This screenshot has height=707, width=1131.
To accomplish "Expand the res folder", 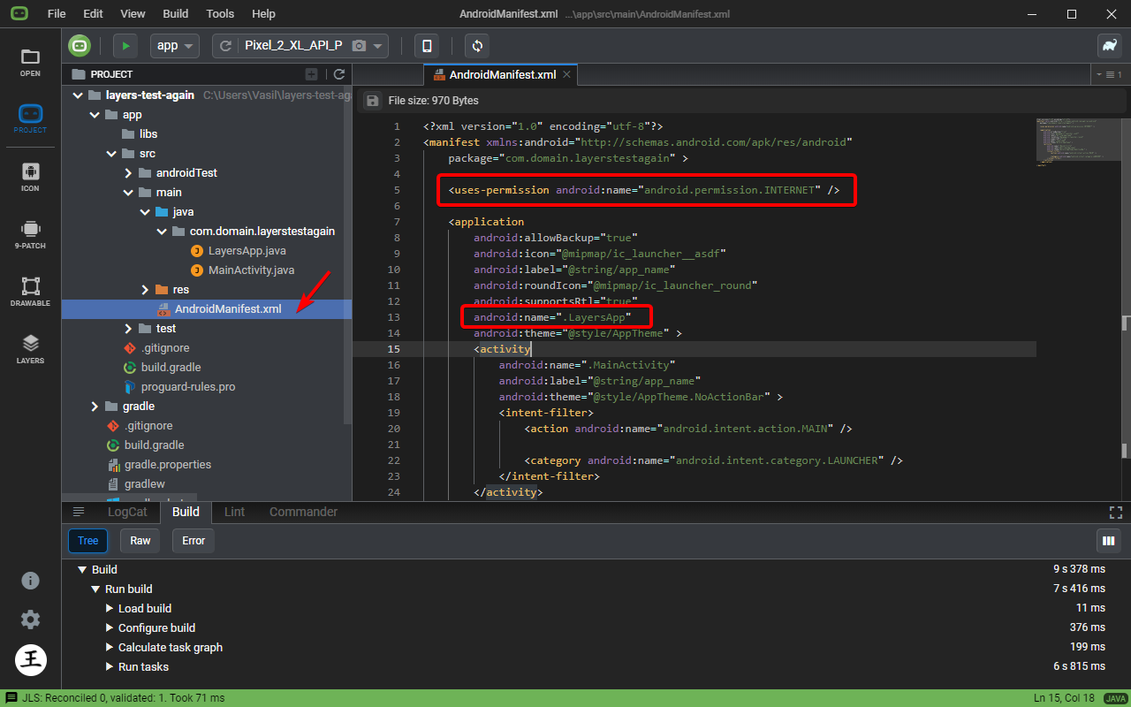I will point(145,290).
